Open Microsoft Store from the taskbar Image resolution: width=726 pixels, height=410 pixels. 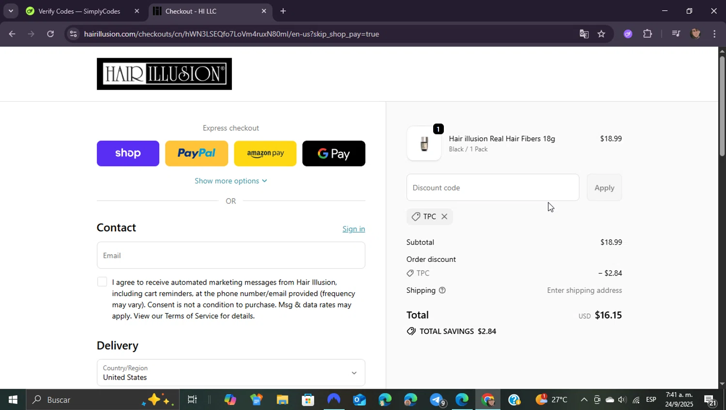308,400
